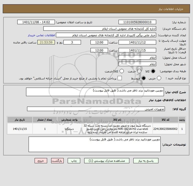193x186 pixels.
Task: Click the NVR-3221A-H2 product name cell
Action: click(x=117, y=129)
